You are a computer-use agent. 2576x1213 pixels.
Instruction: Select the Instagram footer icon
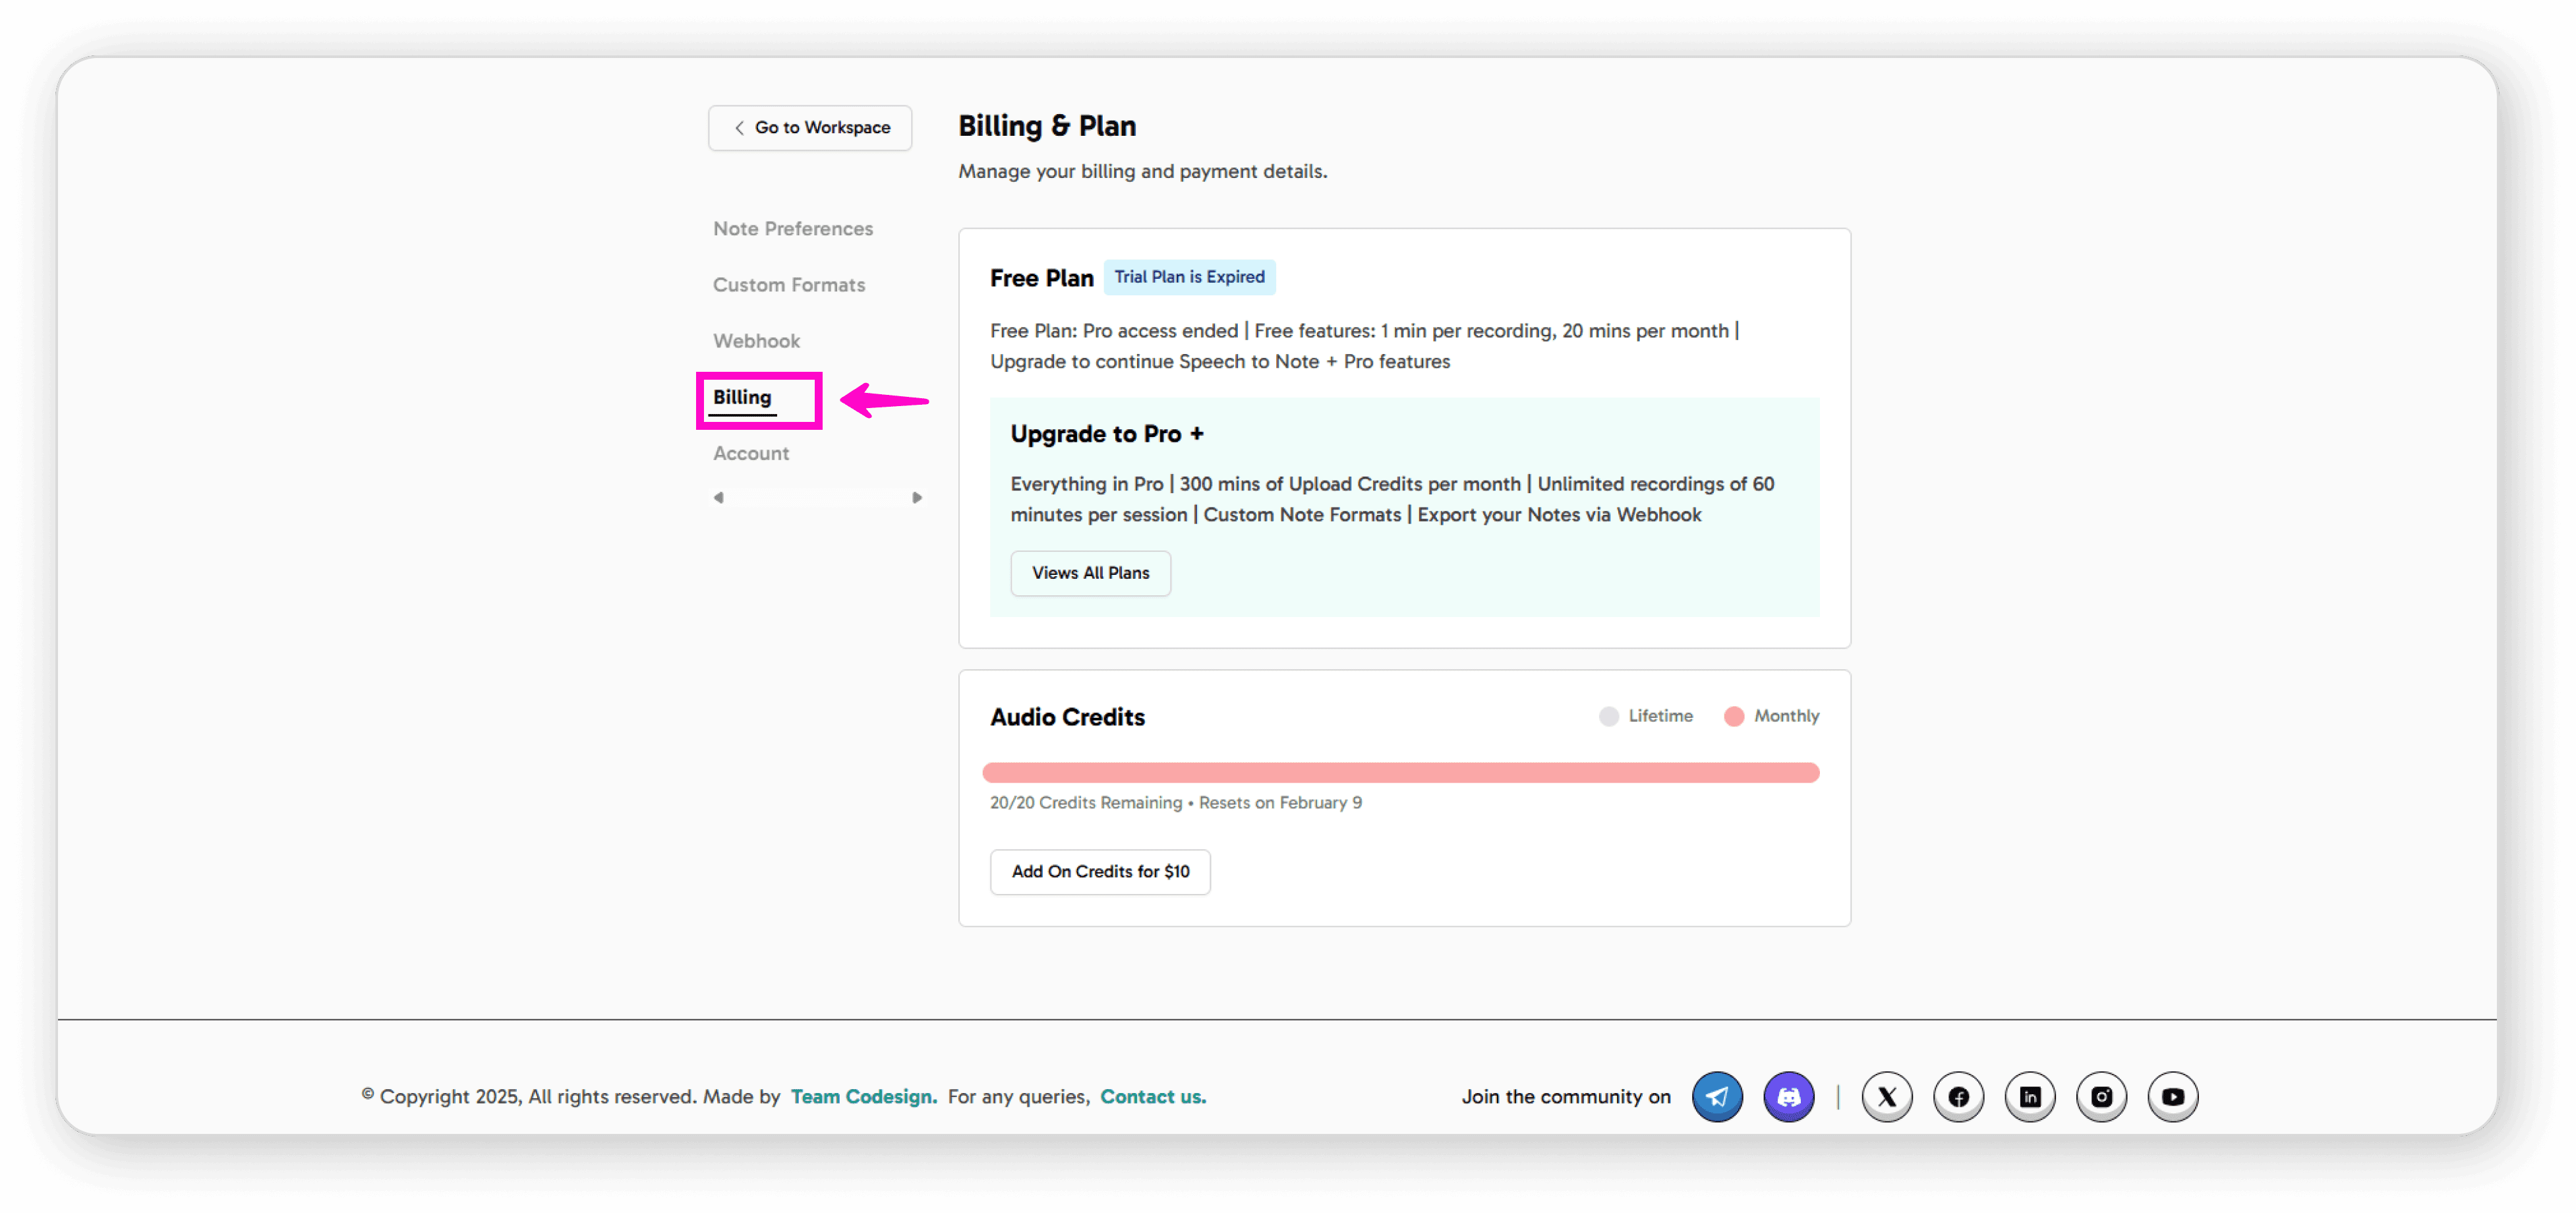[2101, 1096]
